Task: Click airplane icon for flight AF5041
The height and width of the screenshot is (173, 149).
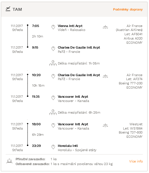Action: 105,27
